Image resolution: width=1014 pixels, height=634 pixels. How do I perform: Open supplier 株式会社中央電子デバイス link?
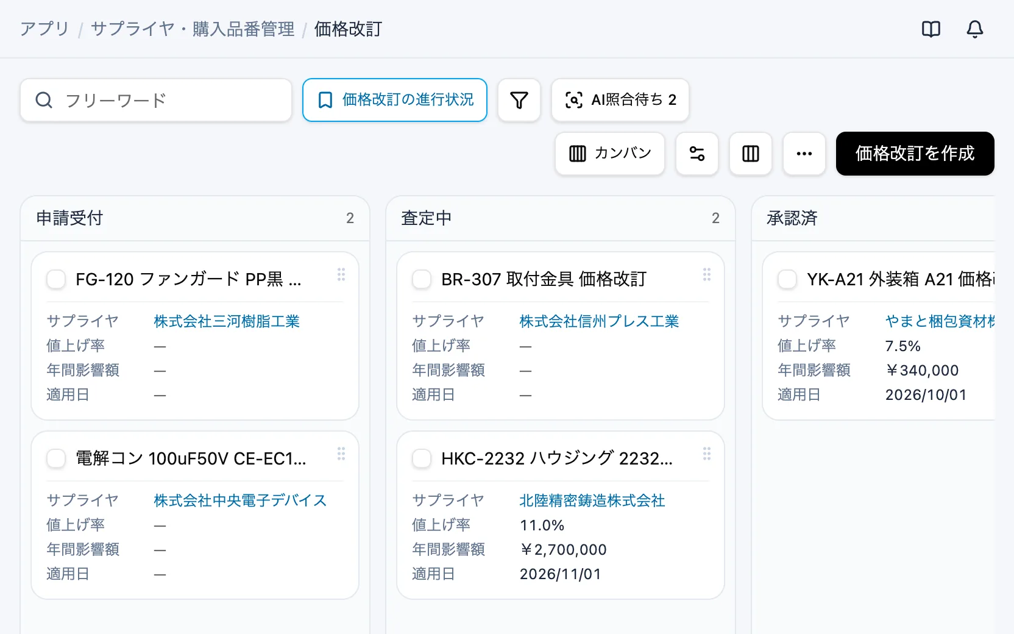240,500
